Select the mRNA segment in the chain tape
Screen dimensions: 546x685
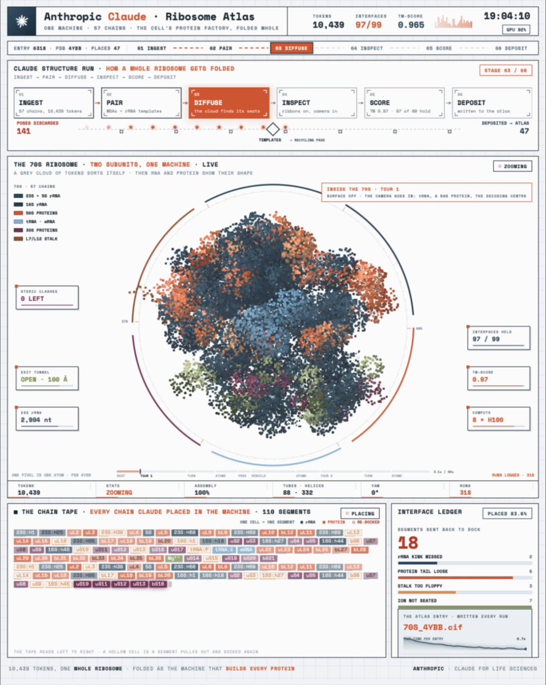pos(246,550)
